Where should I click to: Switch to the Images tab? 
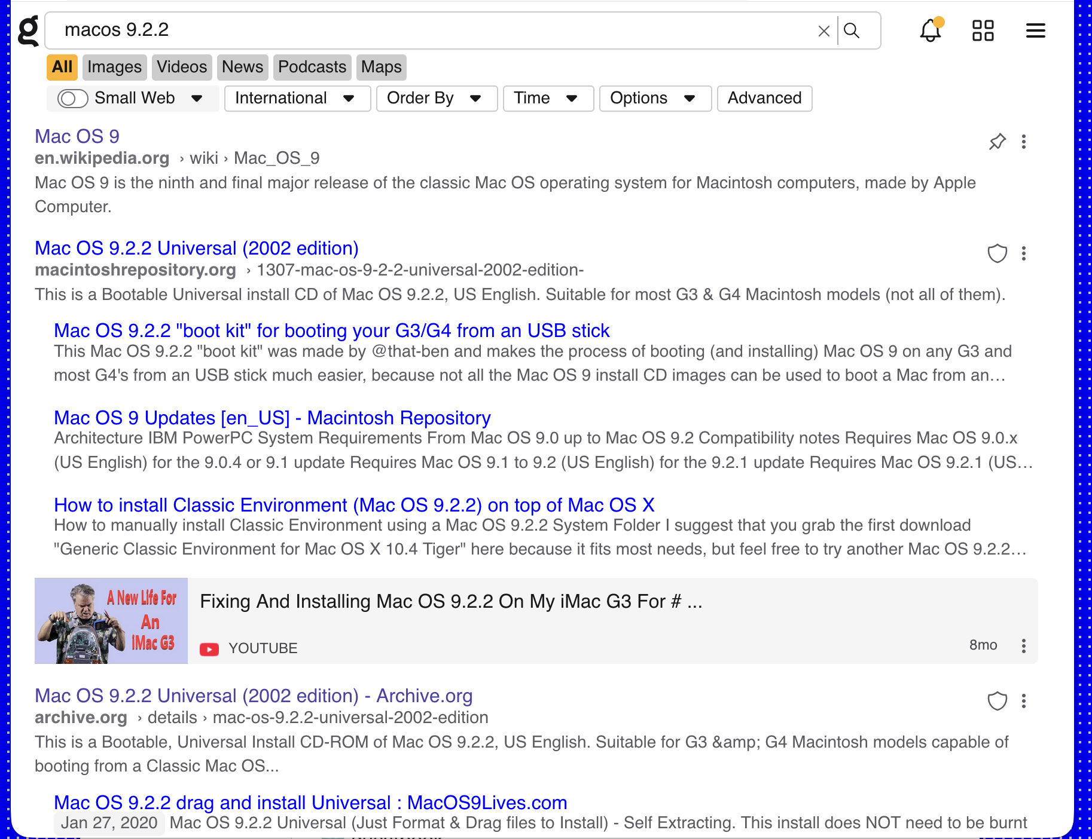[x=114, y=67]
